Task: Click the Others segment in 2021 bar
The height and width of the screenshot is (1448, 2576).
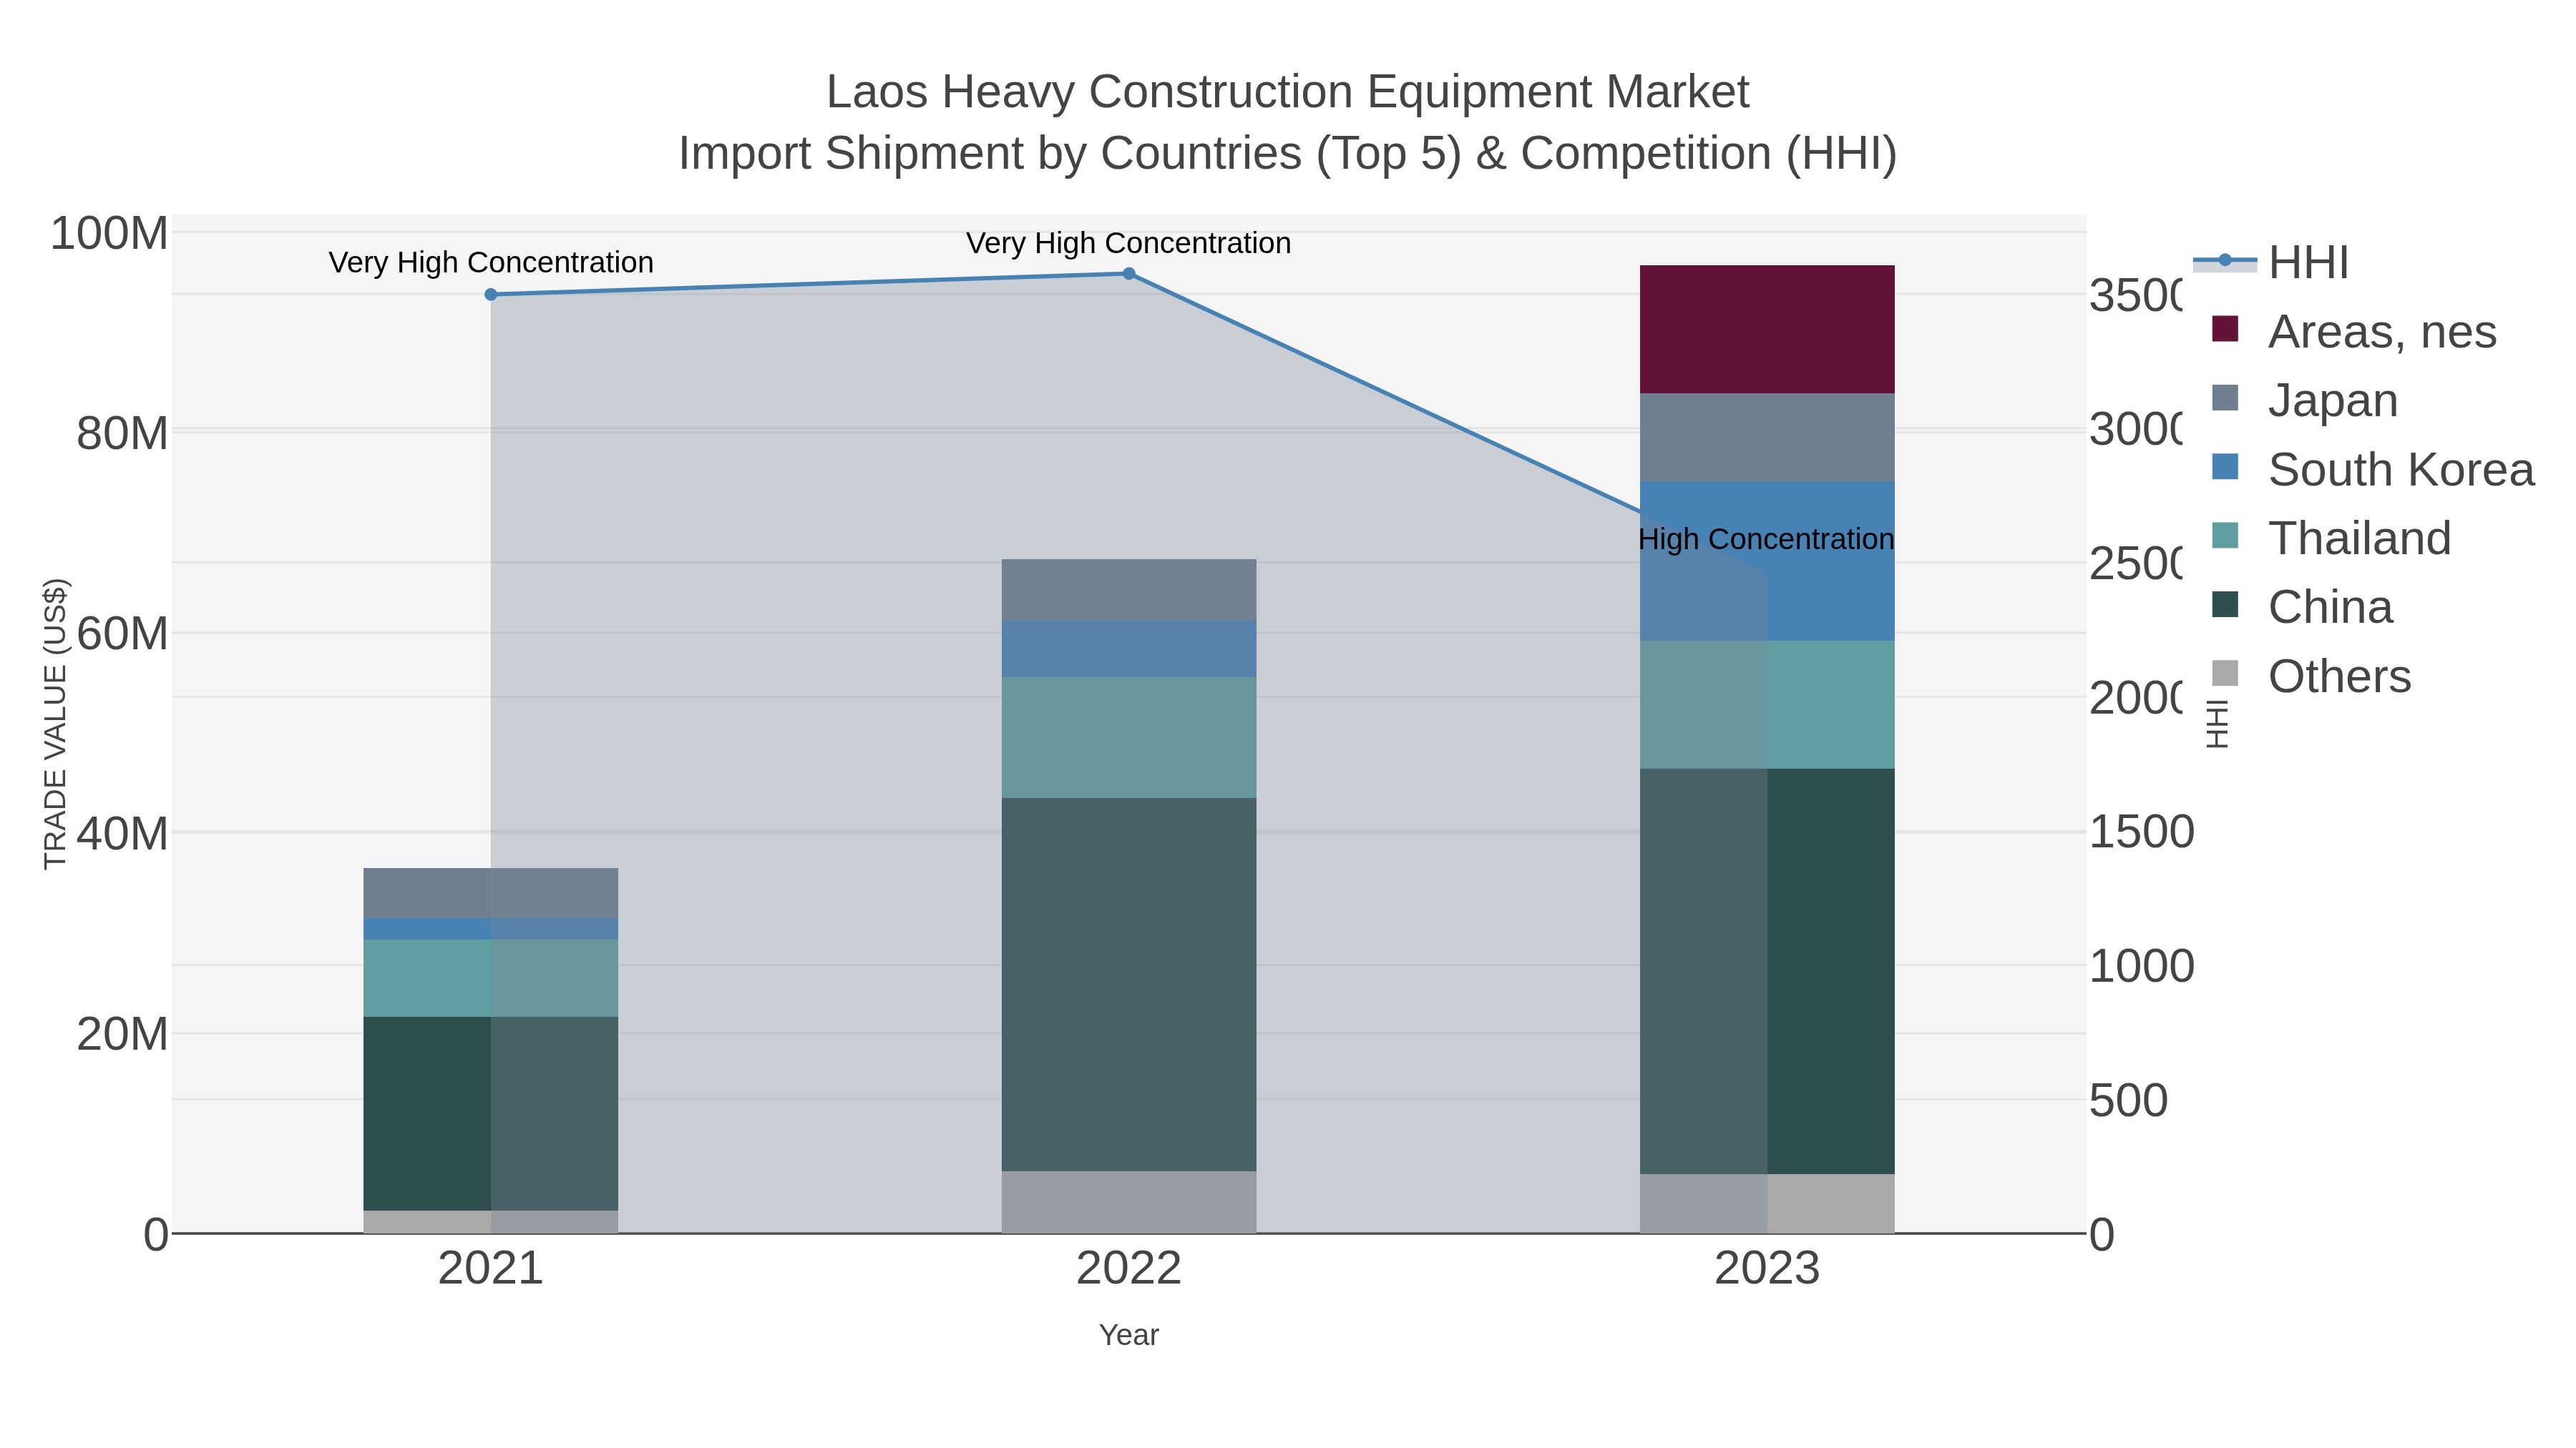Action: (491, 1222)
